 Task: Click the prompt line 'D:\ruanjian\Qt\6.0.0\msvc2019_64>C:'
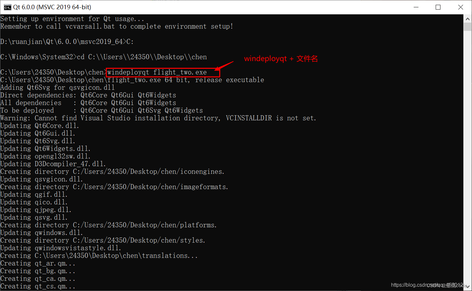pyautogui.click(x=67, y=42)
